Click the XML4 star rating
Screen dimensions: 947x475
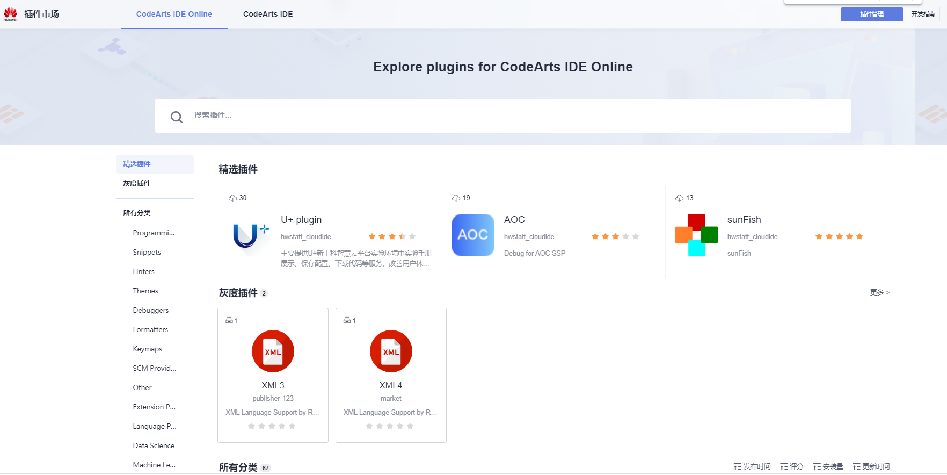pyautogui.click(x=390, y=426)
